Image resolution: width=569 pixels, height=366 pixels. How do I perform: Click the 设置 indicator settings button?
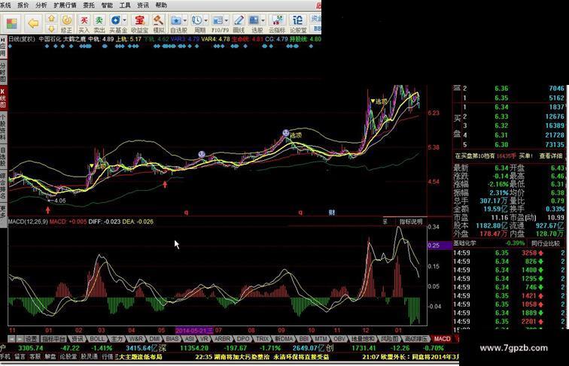[x=32, y=339]
